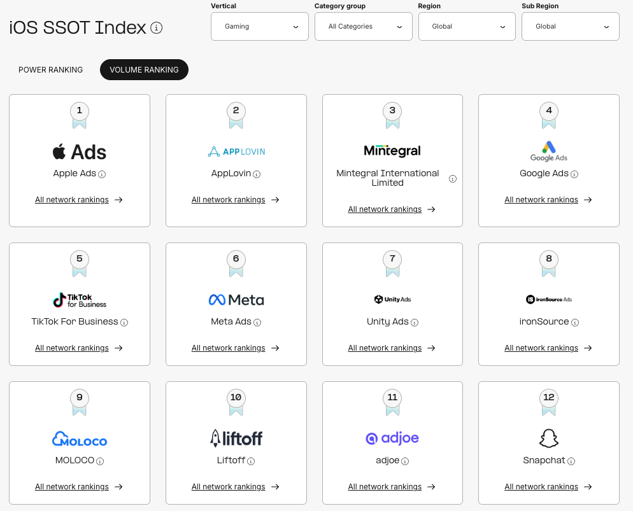633x511 pixels.
Task: Click the rank 1 ribbon badge
Action: 80,115
